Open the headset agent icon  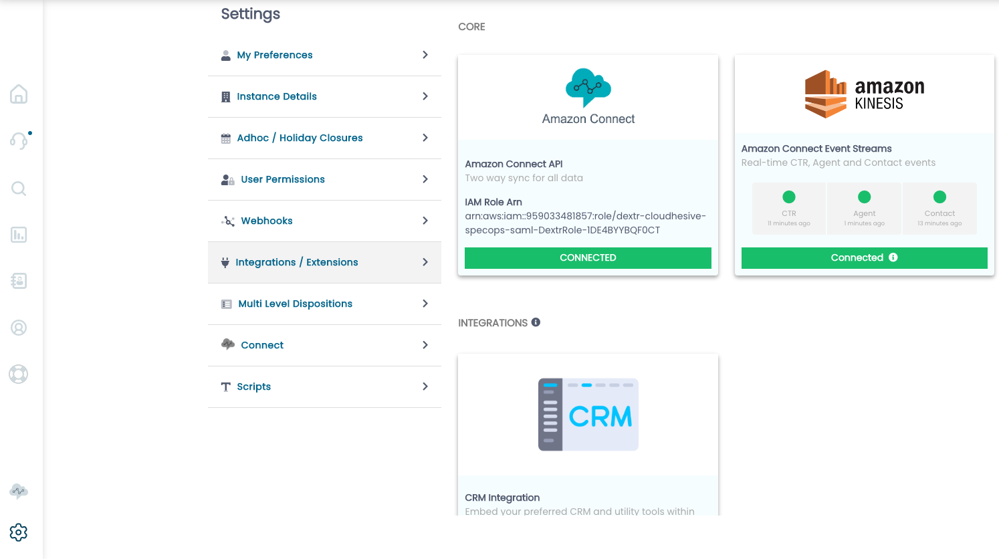(19, 140)
